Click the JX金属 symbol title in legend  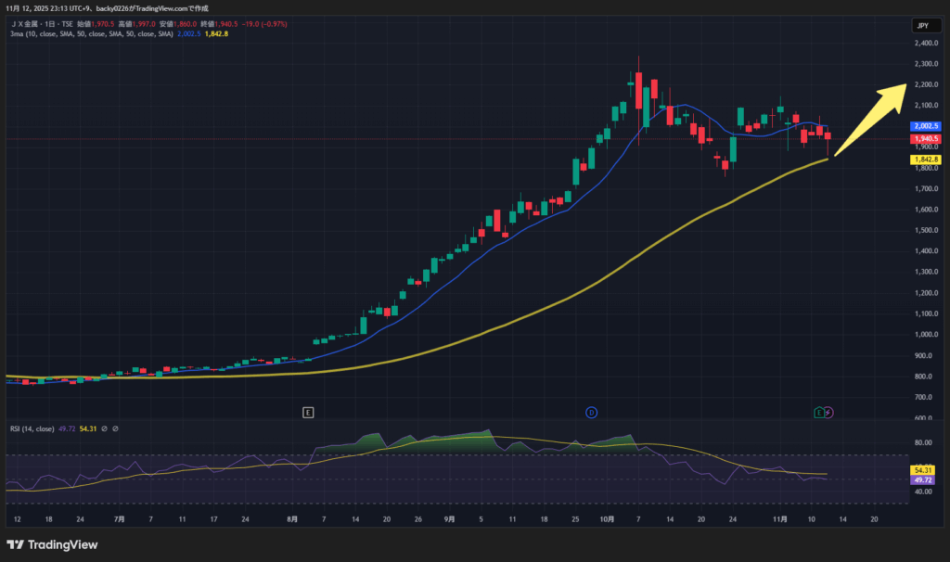click(26, 23)
